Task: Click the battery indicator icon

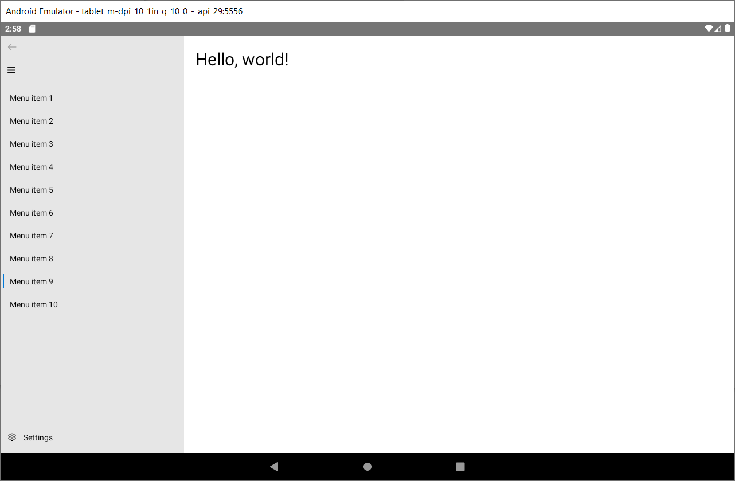Action: 728,28
